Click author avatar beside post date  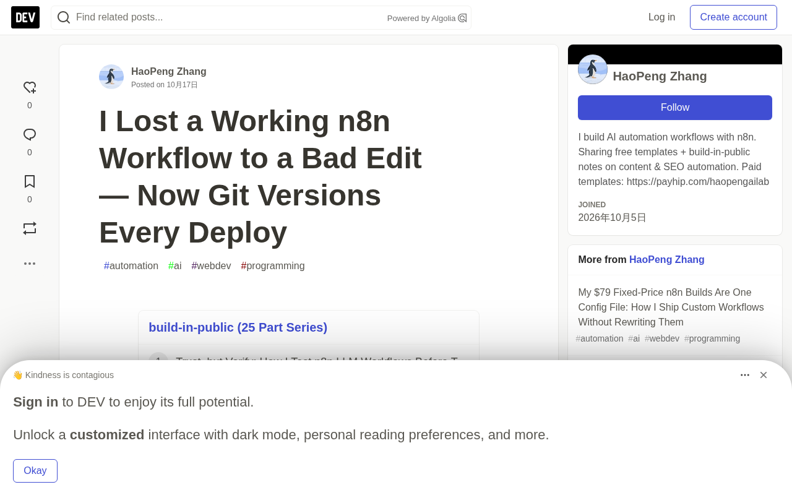pos(111,77)
